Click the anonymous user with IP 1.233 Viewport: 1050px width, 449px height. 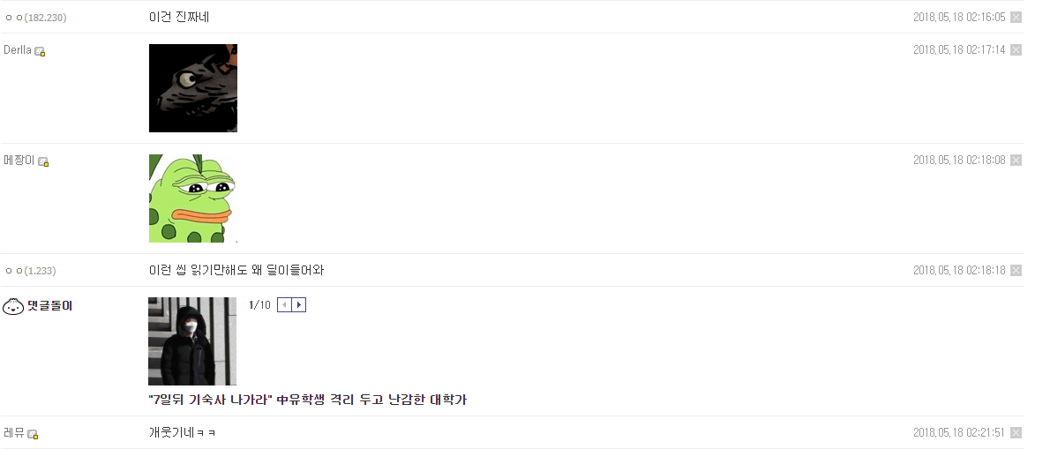tap(30, 271)
